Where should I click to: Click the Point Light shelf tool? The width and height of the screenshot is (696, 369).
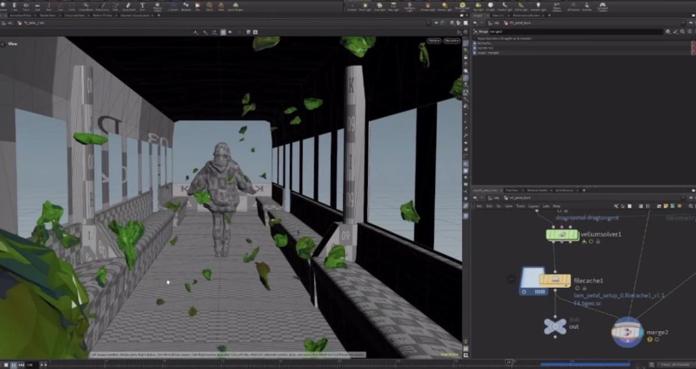[365, 6]
